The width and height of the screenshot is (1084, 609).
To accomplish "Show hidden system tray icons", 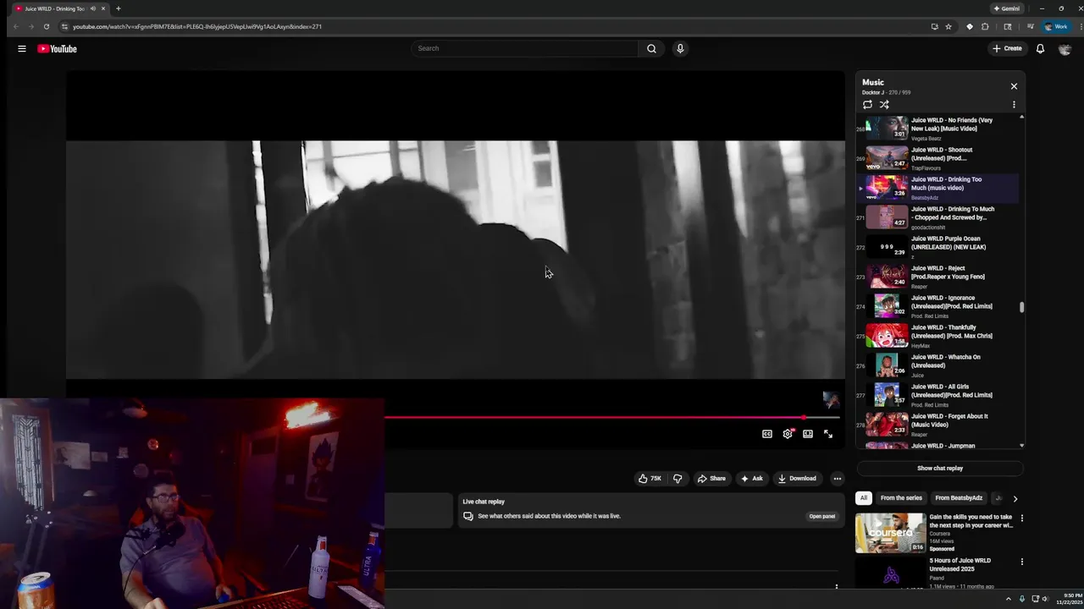I will (1009, 599).
